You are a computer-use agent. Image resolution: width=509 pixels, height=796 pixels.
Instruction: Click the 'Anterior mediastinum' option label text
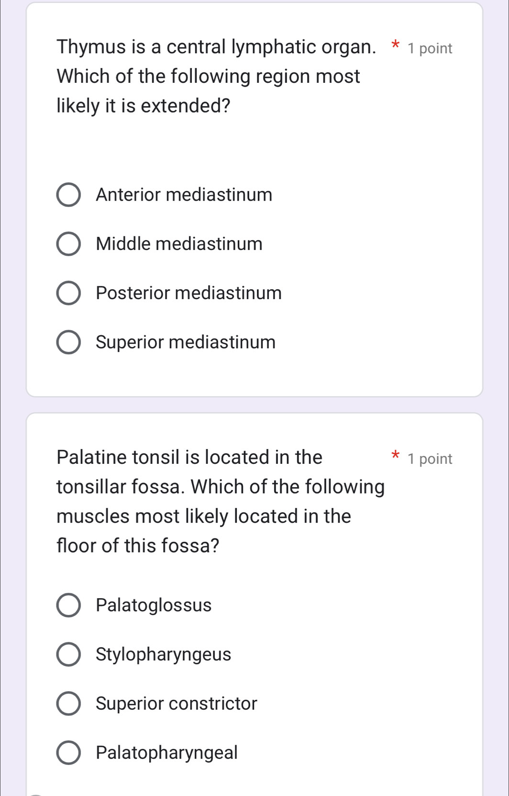[184, 195]
